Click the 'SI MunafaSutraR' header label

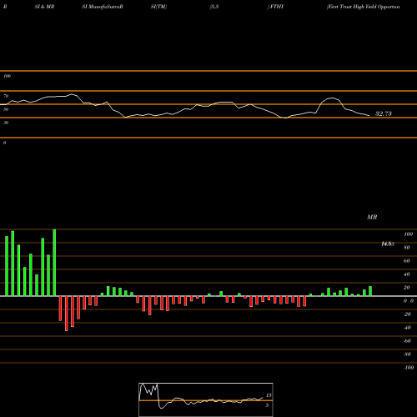pos(103,7)
